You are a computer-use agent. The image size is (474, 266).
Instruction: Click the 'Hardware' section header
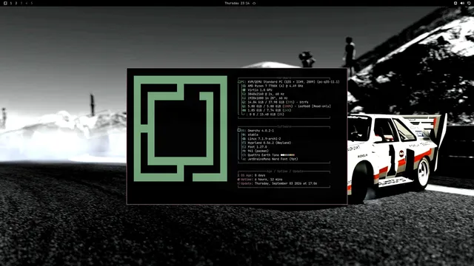284,78
